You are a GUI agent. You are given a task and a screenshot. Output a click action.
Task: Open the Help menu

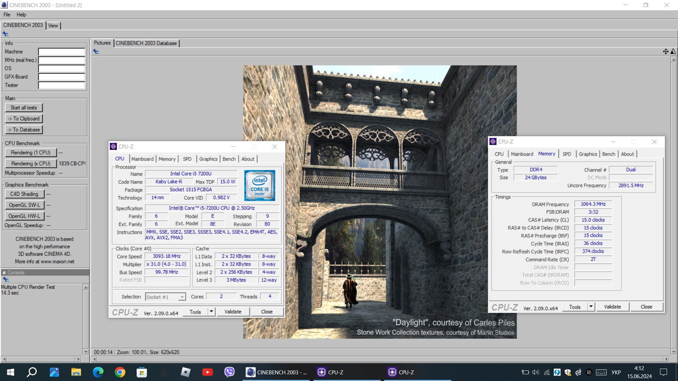[x=21, y=14]
